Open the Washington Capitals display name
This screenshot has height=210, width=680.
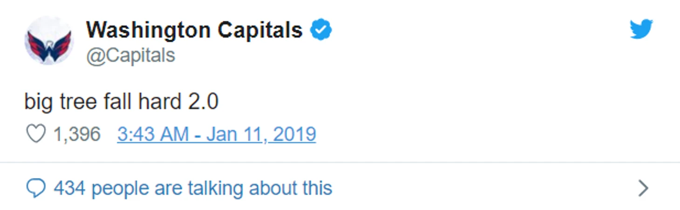194,31
